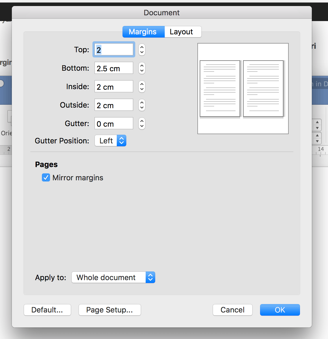
Task: Click the Pages section heading
Action: point(46,164)
